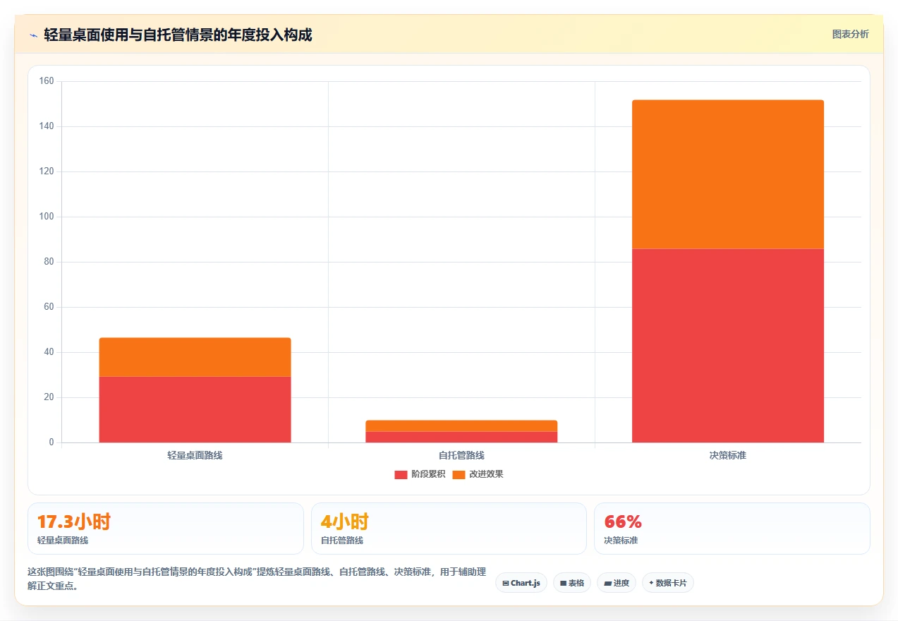Click the orange 改进效果 legend color box

pos(459,475)
